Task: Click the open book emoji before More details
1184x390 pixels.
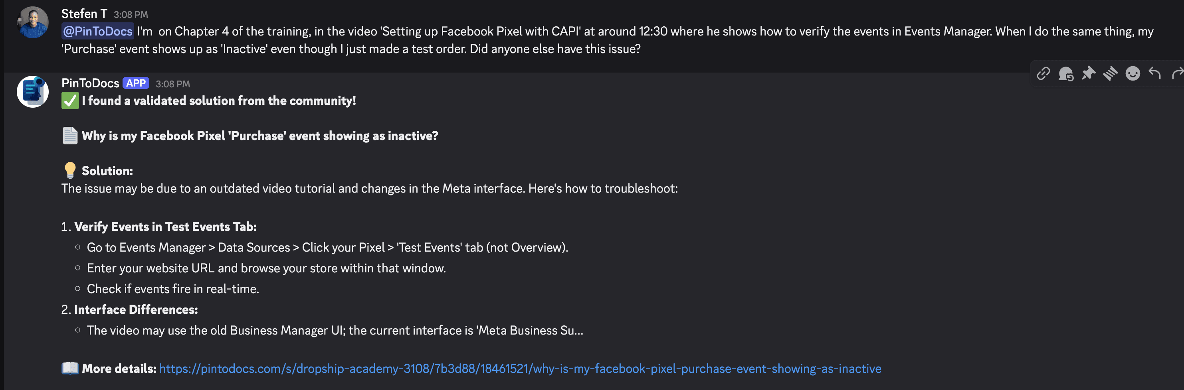Action: pos(69,368)
